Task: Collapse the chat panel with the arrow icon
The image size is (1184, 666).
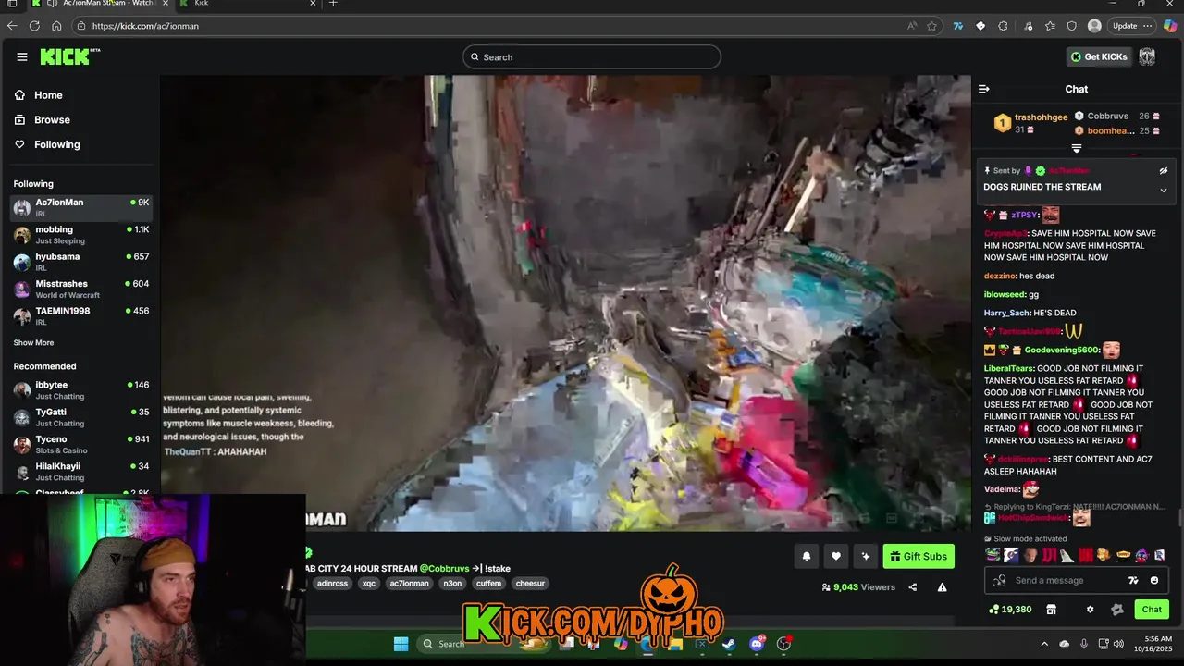Action: [983, 89]
